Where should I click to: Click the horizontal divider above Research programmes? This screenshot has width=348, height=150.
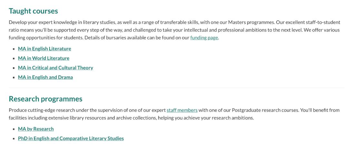click(x=177, y=88)
